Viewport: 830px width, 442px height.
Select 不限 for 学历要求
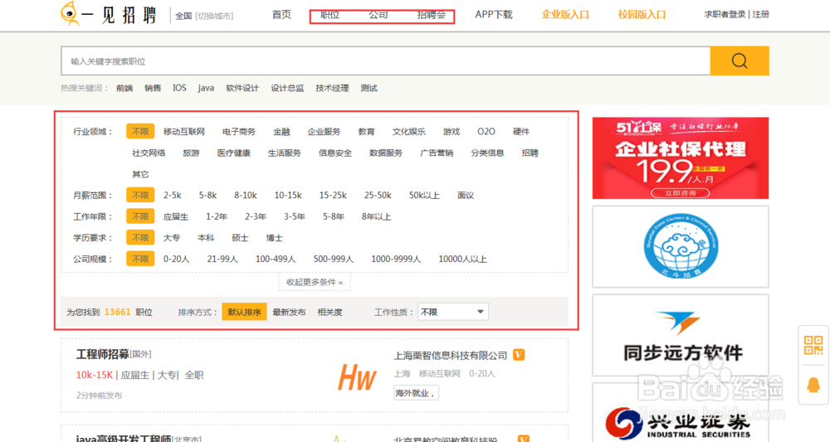click(140, 237)
